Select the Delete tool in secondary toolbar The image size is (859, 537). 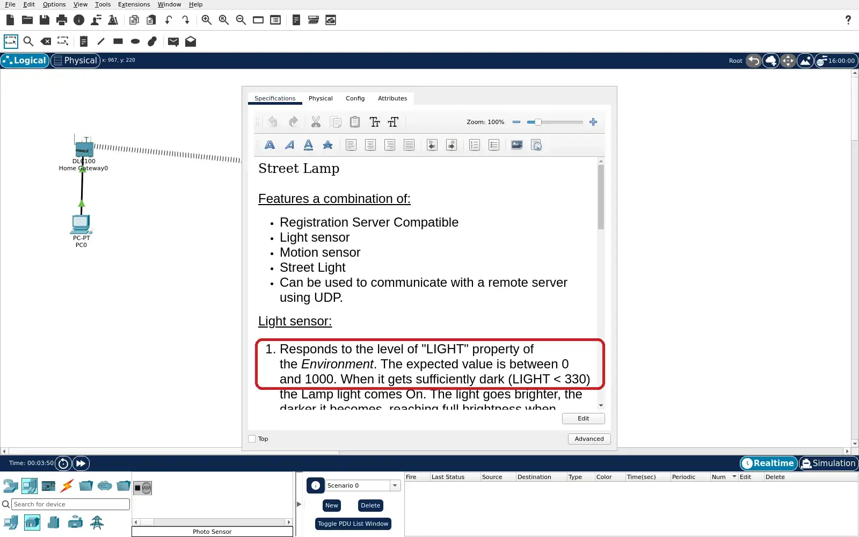coord(46,41)
